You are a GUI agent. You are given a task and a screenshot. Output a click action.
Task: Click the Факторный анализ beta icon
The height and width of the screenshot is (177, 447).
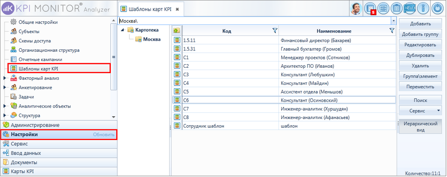(x=13, y=78)
